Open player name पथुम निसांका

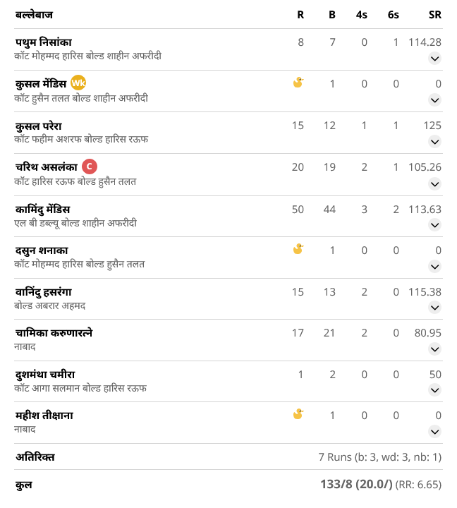coord(44,42)
